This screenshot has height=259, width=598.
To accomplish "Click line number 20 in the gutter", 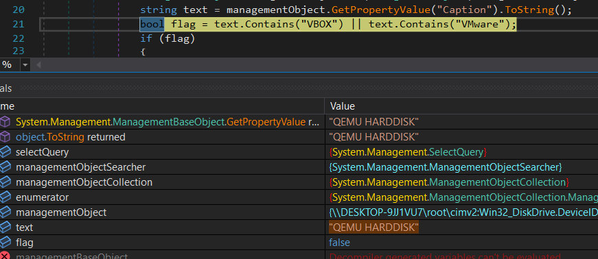I will [19, 10].
